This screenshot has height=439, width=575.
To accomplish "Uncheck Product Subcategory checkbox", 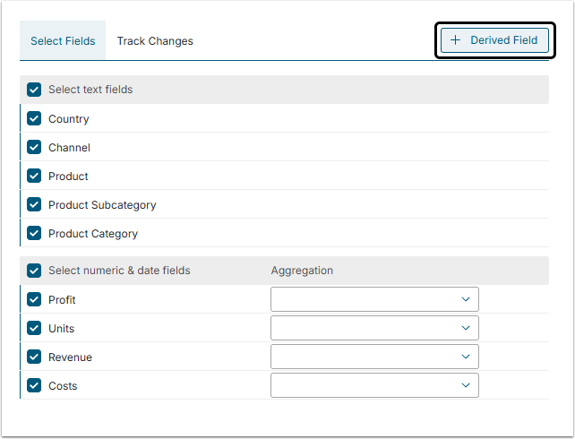I will [x=35, y=205].
